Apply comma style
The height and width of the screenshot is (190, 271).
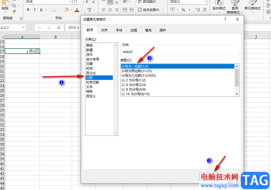pyautogui.click(x=190, y=10)
